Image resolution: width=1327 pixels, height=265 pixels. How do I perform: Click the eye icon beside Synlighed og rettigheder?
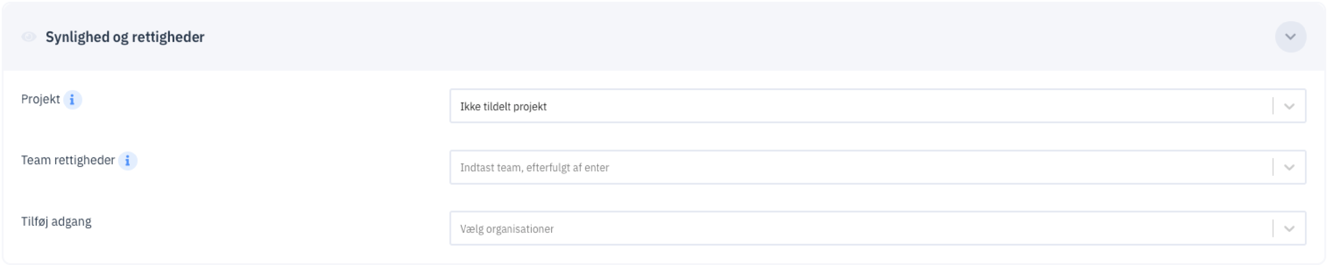pyautogui.click(x=29, y=37)
